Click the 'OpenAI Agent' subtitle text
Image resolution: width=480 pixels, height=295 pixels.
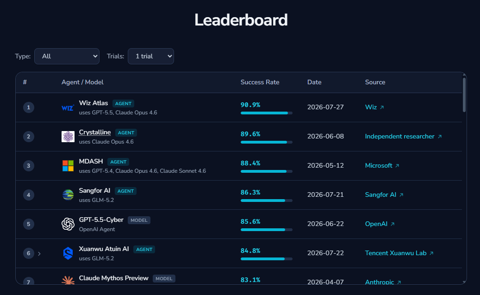click(x=97, y=229)
